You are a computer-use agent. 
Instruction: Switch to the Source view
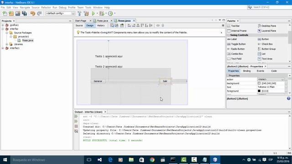79,26
